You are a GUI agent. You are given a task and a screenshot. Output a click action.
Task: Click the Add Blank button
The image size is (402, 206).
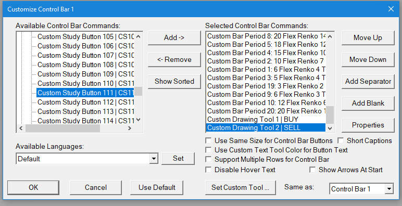pos(368,103)
